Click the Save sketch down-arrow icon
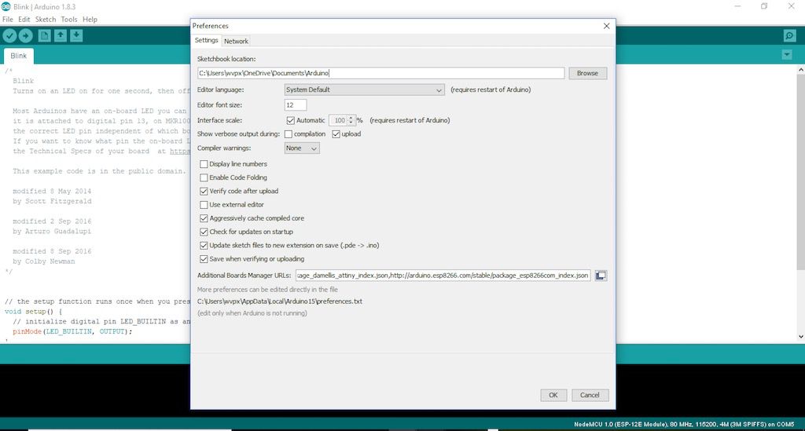805x431 pixels. pyautogui.click(x=76, y=35)
